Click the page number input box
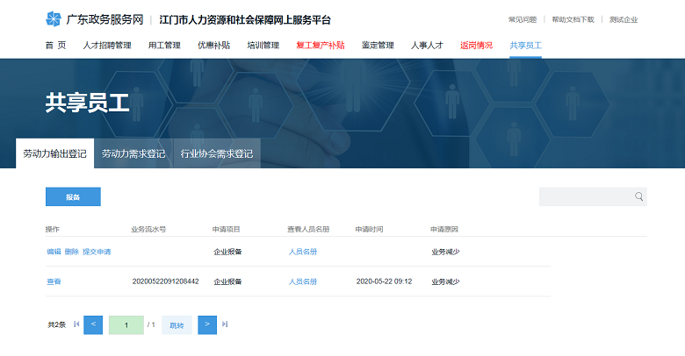 coord(126,325)
